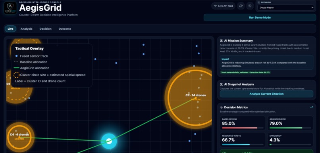Click the Baseline Risk red progress bar
This screenshot has height=153, width=320.
click(243, 128)
